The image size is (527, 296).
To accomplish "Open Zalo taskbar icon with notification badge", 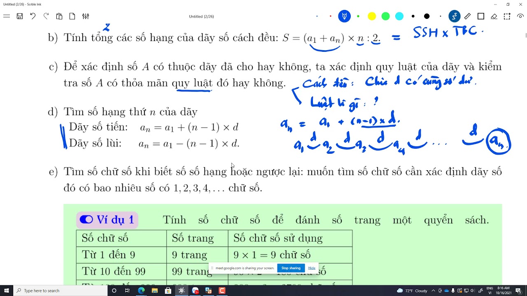I will pos(195,291).
